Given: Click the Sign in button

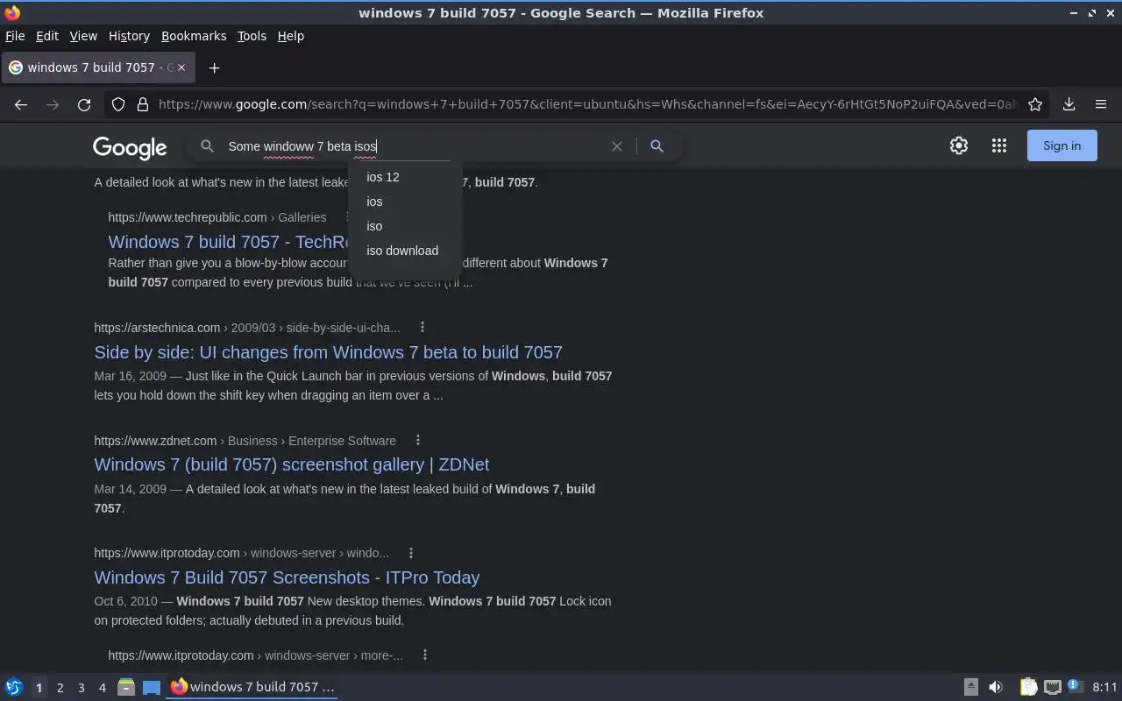Looking at the screenshot, I should (x=1062, y=145).
